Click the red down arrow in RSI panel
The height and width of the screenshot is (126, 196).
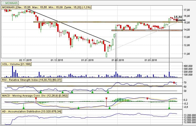tap(174, 83)
